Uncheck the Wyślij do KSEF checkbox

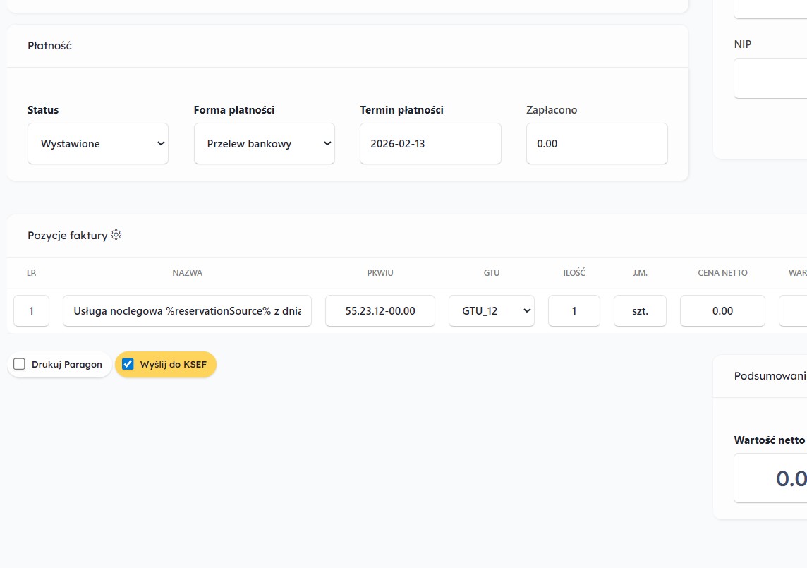point(128,364)
